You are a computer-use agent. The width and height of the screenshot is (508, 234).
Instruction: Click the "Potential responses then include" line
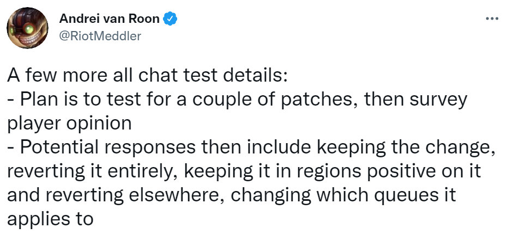point(251,148)
